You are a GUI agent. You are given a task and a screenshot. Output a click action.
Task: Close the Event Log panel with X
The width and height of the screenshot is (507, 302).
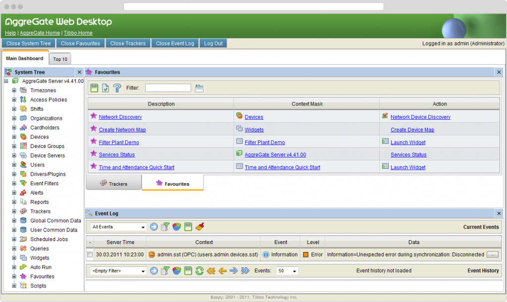[499, 213]
